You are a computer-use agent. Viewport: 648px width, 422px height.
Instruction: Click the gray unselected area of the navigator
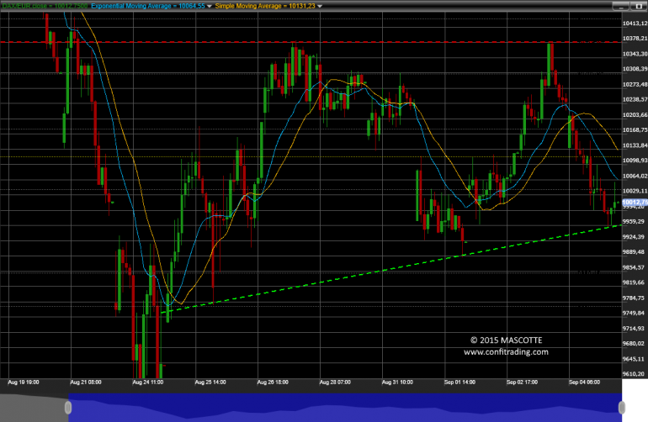coord(34,408)
